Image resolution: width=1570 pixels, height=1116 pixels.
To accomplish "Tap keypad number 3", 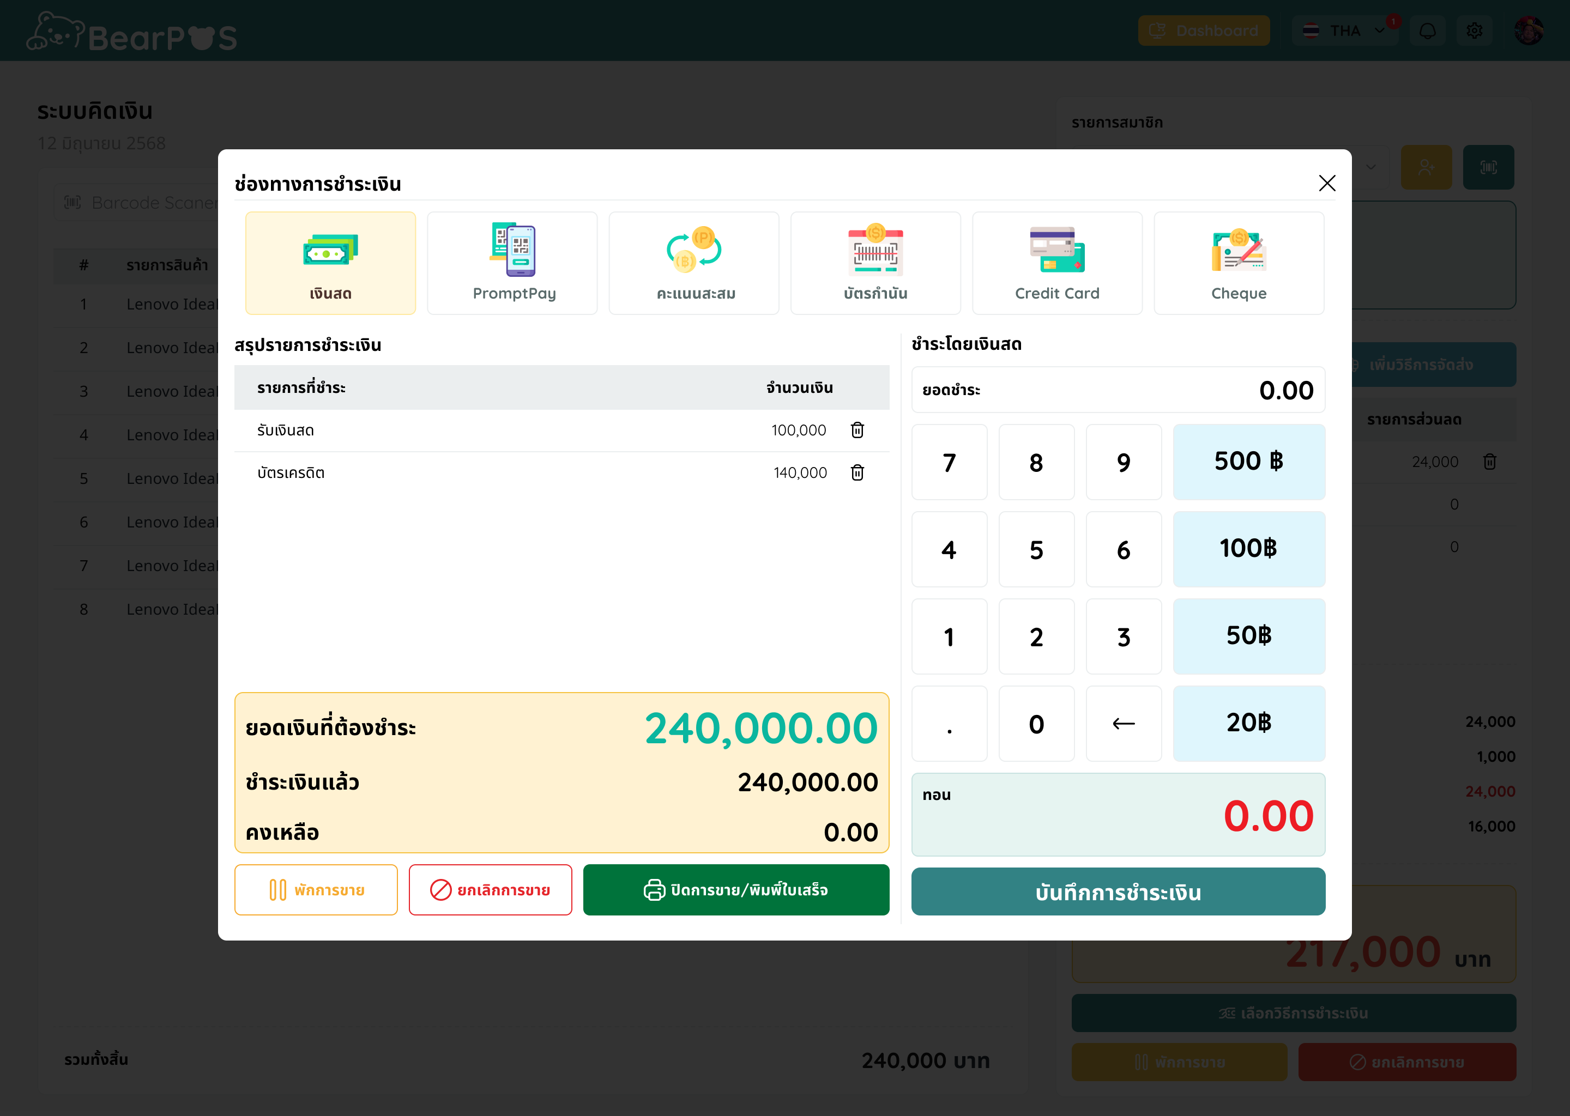I will [x=1124, y=636].
